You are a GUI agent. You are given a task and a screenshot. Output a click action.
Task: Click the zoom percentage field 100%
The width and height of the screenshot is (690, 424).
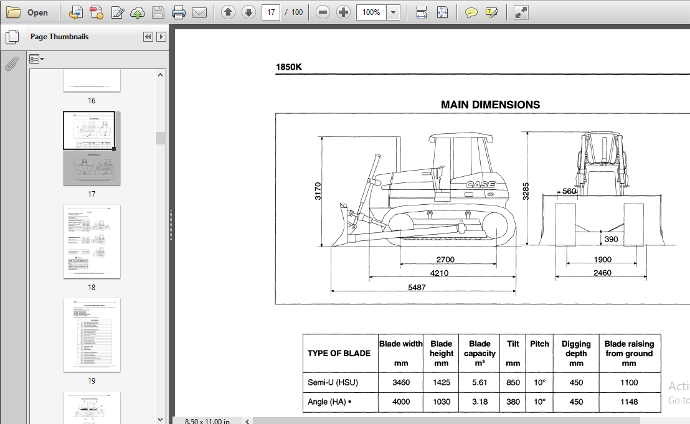pyautogui.click(x=371, y=12)
